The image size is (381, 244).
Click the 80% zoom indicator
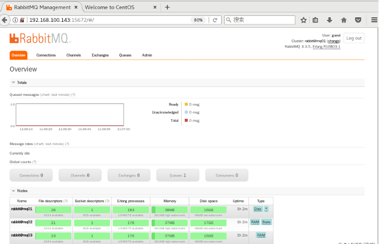pos(198,20)
